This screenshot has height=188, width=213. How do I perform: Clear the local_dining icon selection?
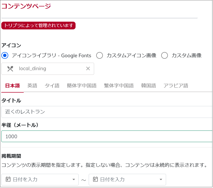88,69
